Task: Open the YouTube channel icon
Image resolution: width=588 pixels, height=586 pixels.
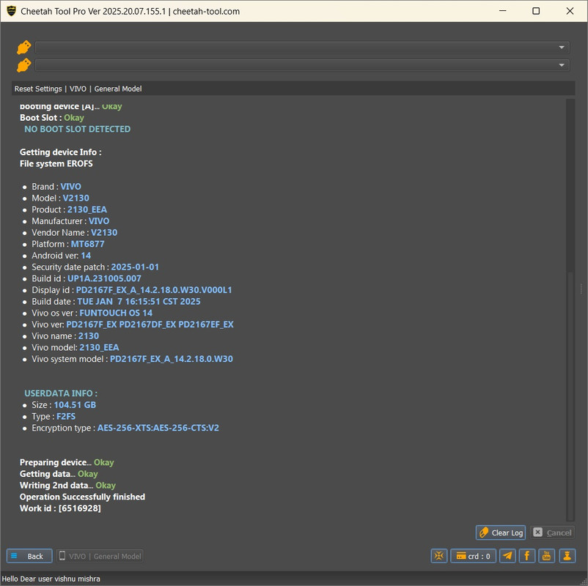Action: [x=546, y=556]
